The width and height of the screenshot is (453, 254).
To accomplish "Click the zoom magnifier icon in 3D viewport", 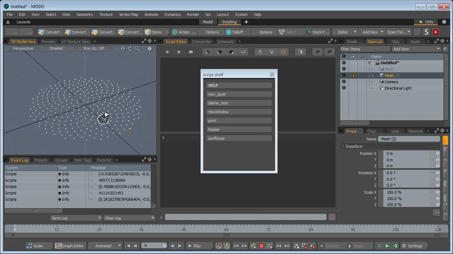I will coord(137,49).
